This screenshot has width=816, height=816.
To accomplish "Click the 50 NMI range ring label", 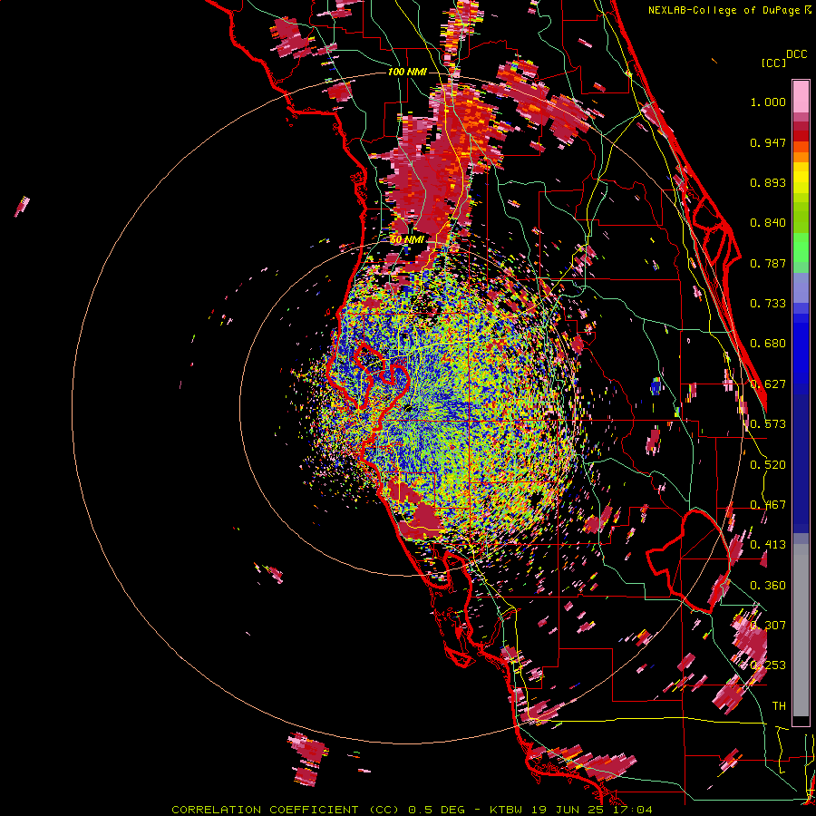I will click(407, 239).
